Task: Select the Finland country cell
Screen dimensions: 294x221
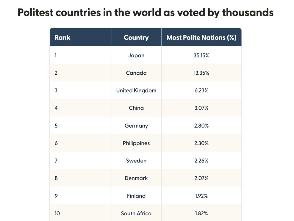Action: click(136, 196)
